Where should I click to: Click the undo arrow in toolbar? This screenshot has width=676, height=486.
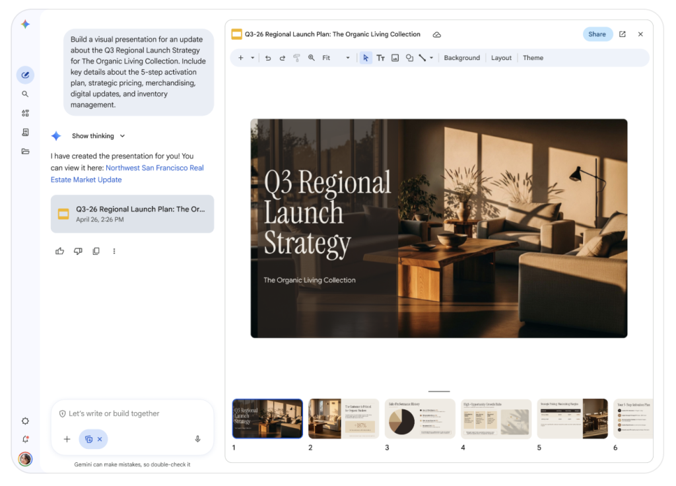point(268,58)
